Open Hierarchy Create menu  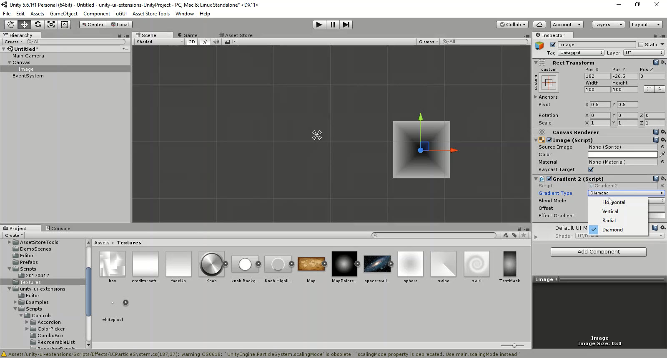[x=13, y=42]
